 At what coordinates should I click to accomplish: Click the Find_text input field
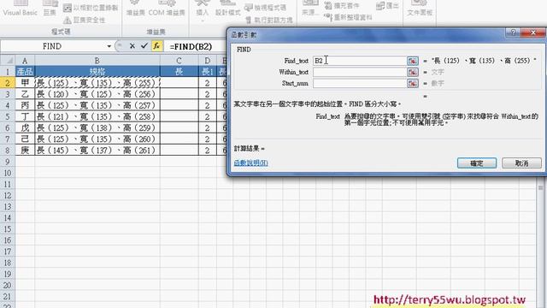pos(359,61)
